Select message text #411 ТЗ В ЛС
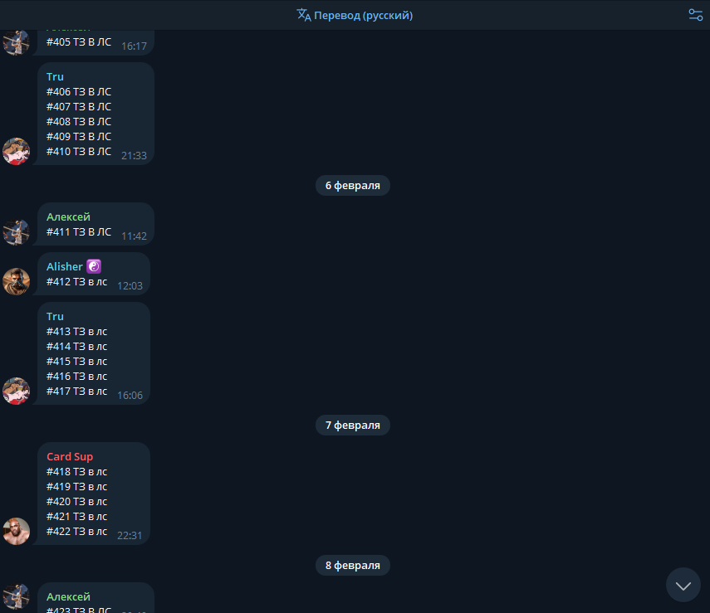This screenshot has width=710, height=613. coord(79,232)
